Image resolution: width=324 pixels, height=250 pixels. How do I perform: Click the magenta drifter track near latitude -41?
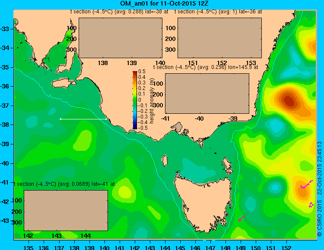click(306, 184)
